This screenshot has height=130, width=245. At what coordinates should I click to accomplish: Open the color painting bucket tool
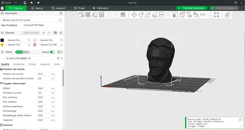point(196,15)
